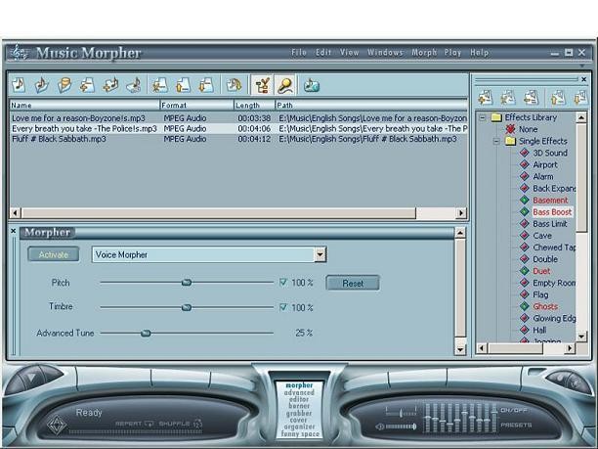Screen dimensions: 598x449
Task: Click Morpher panel scroll-down arrow
Action: (460, 349)
